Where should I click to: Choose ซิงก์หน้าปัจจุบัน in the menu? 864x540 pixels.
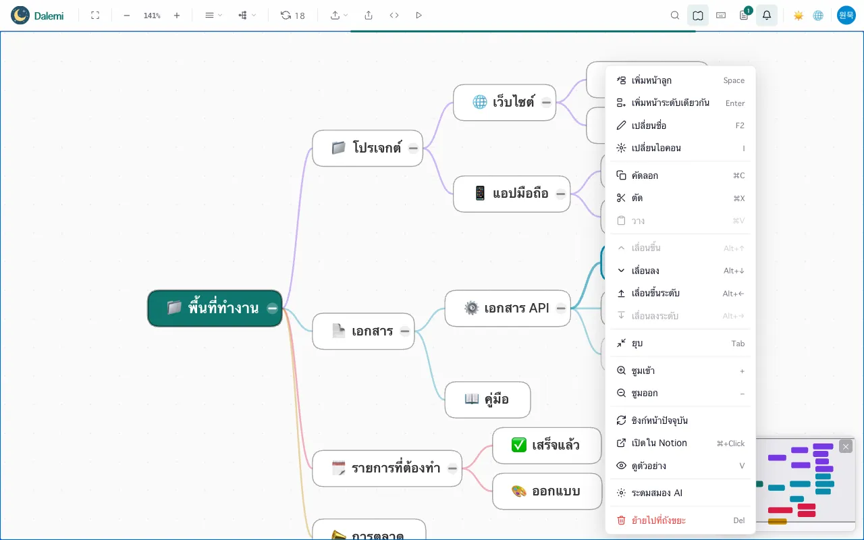(x=680, y=421)
